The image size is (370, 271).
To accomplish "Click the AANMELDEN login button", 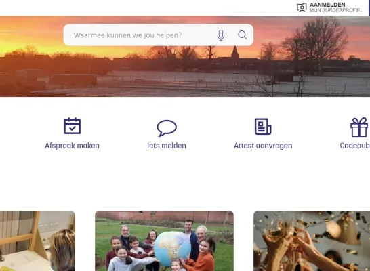I will coord(327,5).
